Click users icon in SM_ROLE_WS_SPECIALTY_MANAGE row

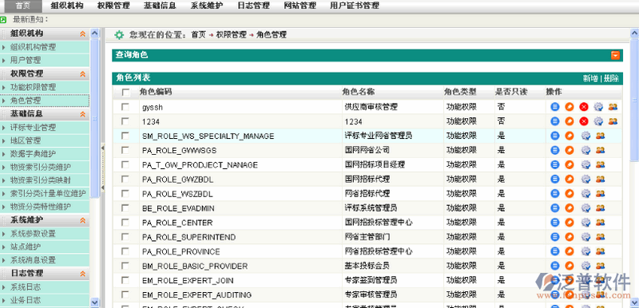pos(600,136)
